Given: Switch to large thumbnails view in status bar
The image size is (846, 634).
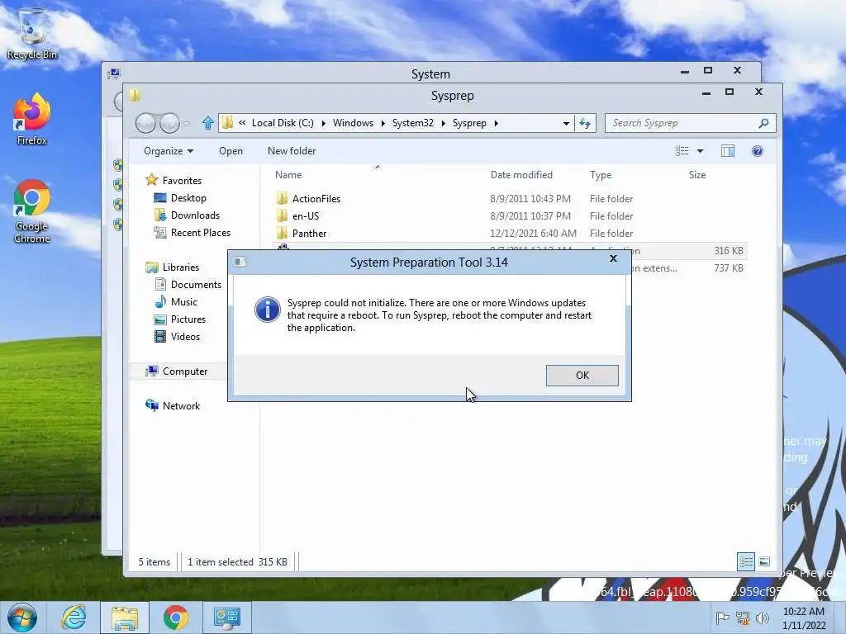Looking at the screenshot, I should [x=764, y=562].
